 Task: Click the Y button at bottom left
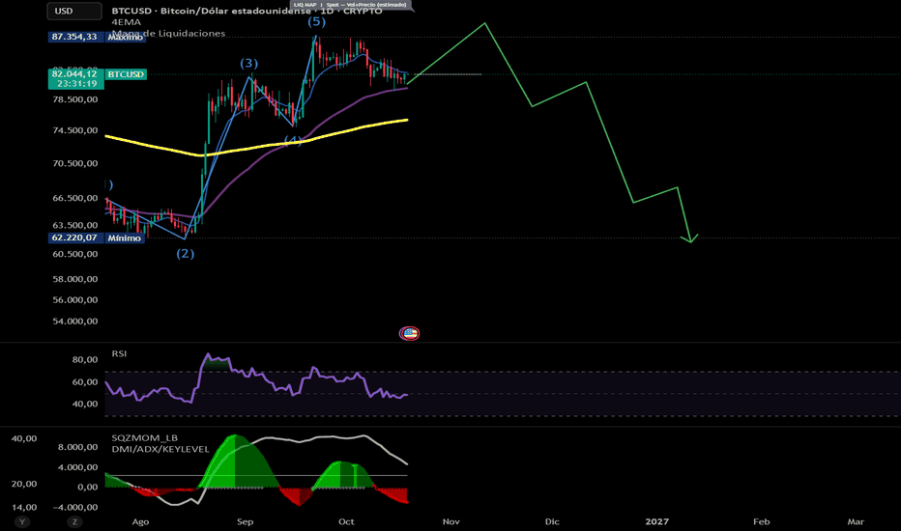coord(22,521)
